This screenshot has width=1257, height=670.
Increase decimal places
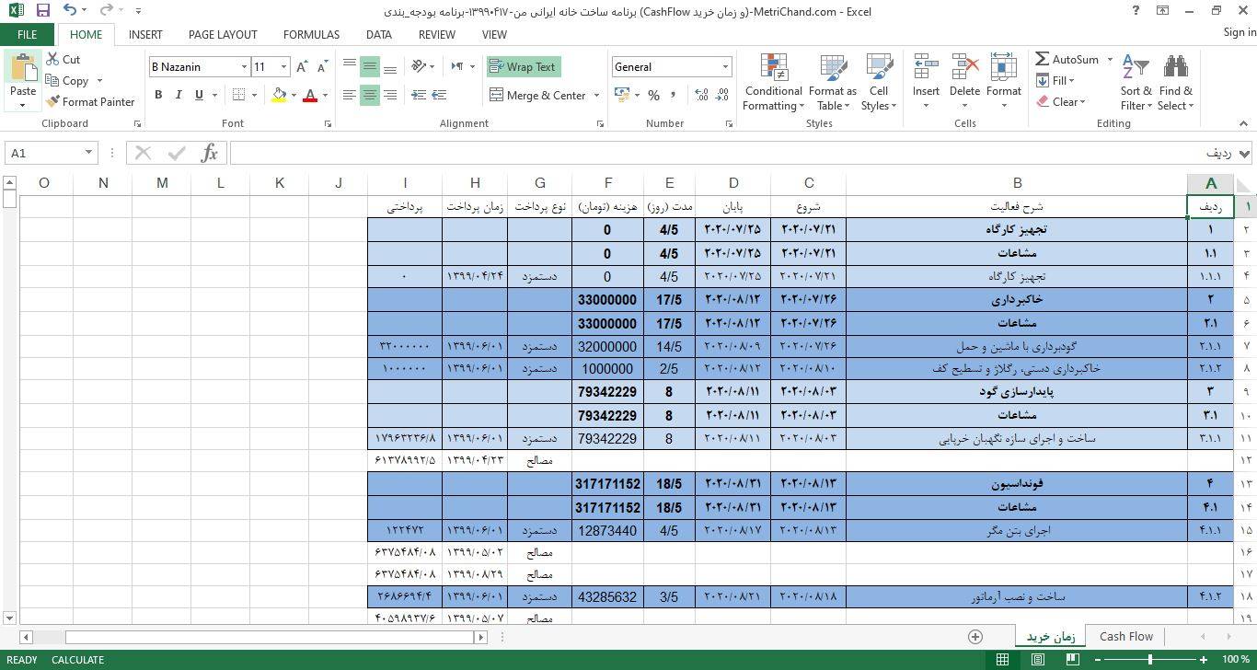(x=701, y=95)
